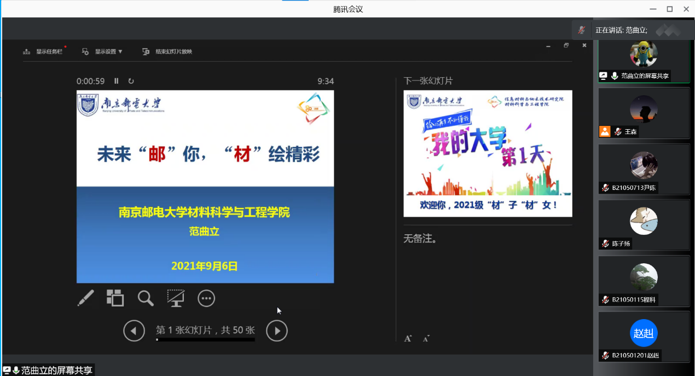Select the pen and laser pointer tool
This screenshot has width=695, height=376.
(x=85, y=298)
